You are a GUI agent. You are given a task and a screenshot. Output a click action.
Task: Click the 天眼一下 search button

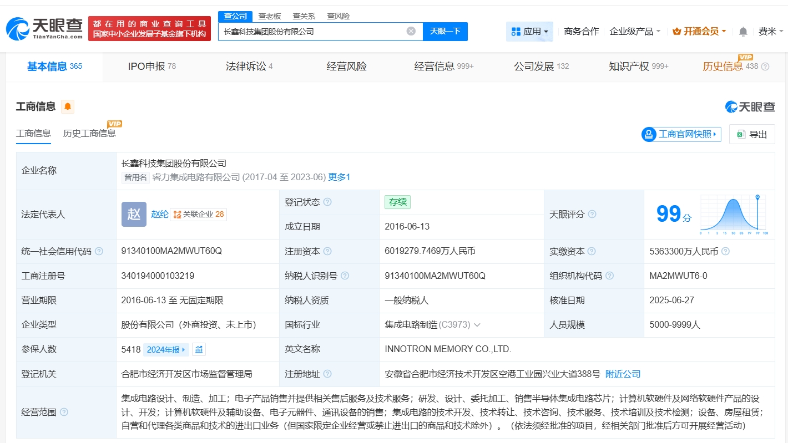[x=445, y=32]
